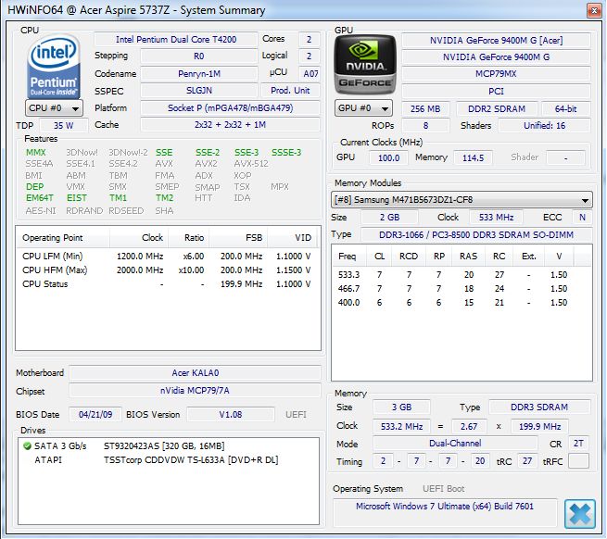Click the NVIDIA GeForce 9400M G [Acer] field
607x539 pixels.
click(x=497, y=40)
